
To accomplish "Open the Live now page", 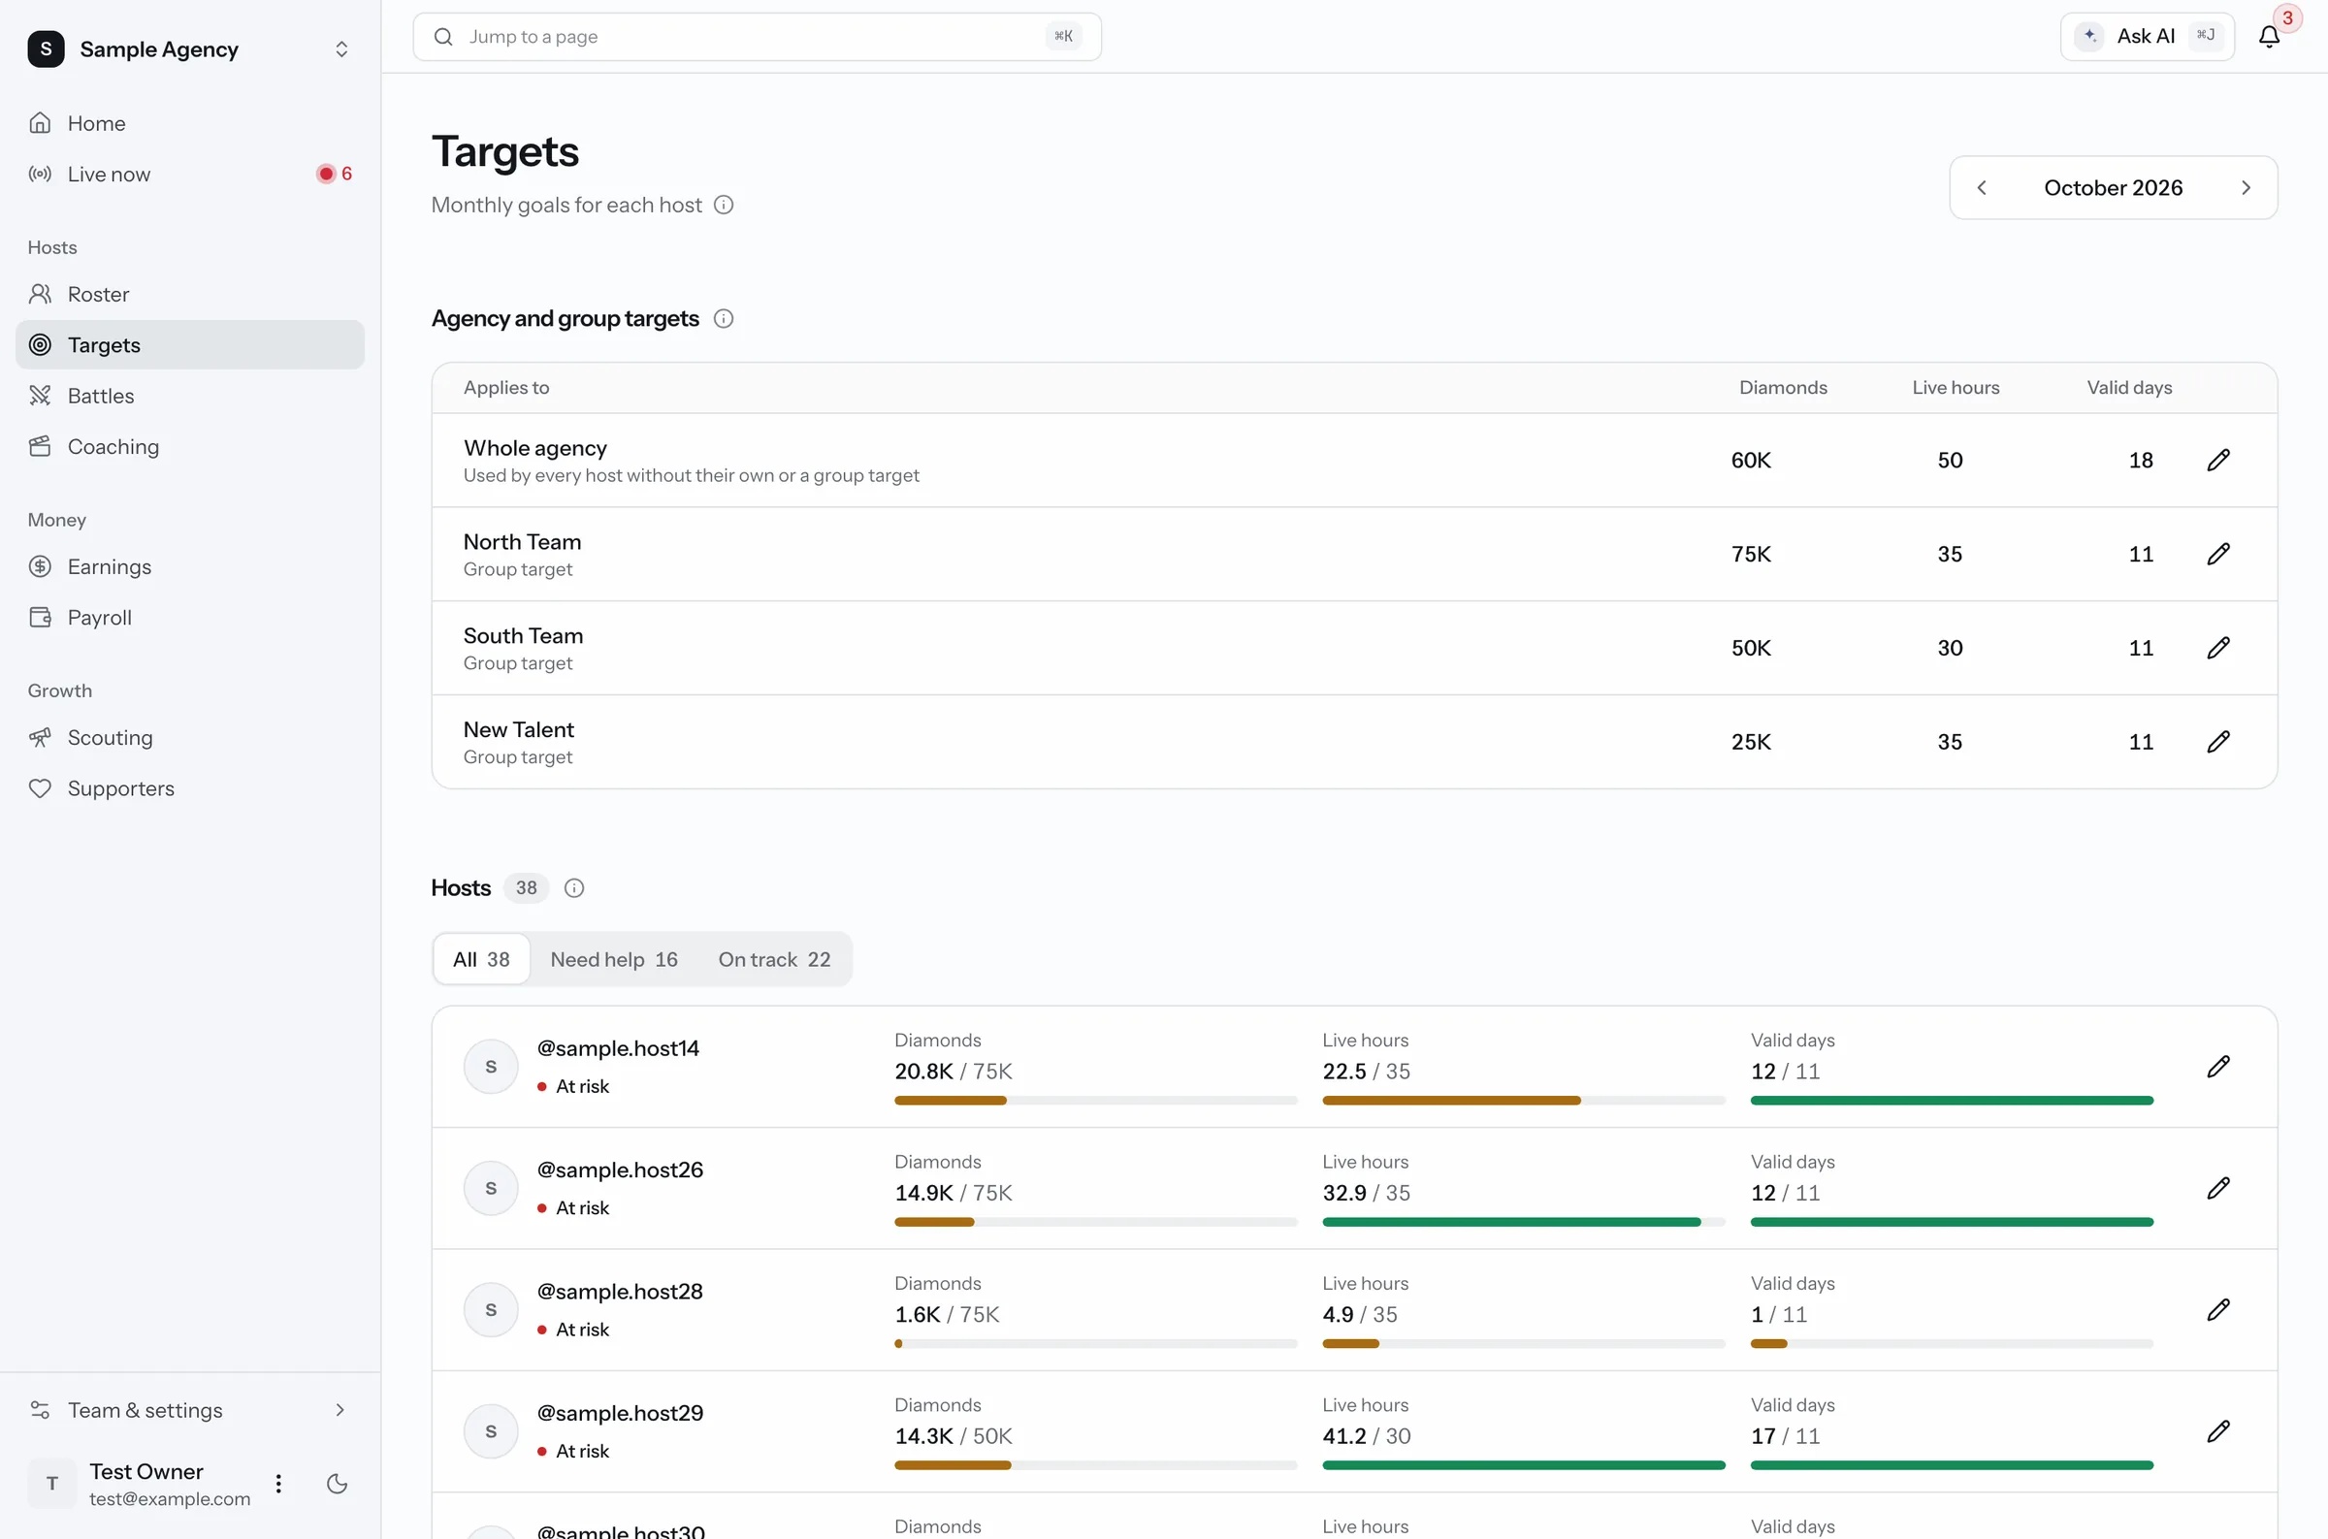I will (188, 175).
